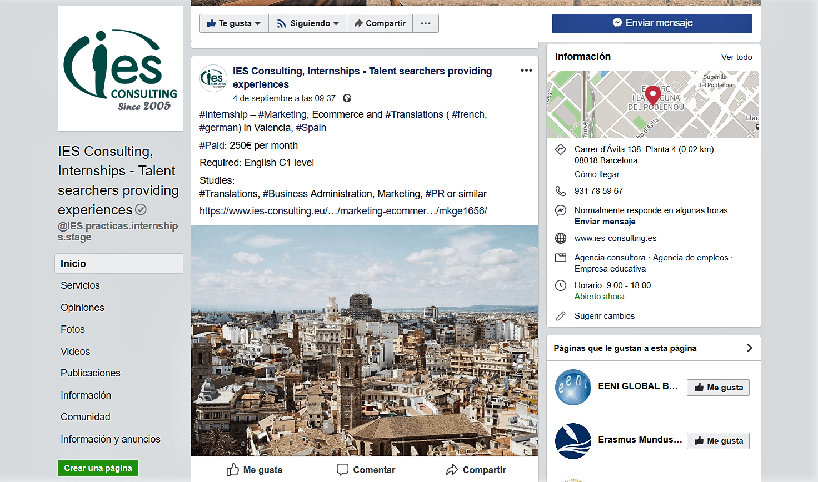
Task: Like Erasmus Mundus with Me gusta button
Action: click(x=718, y=441)
